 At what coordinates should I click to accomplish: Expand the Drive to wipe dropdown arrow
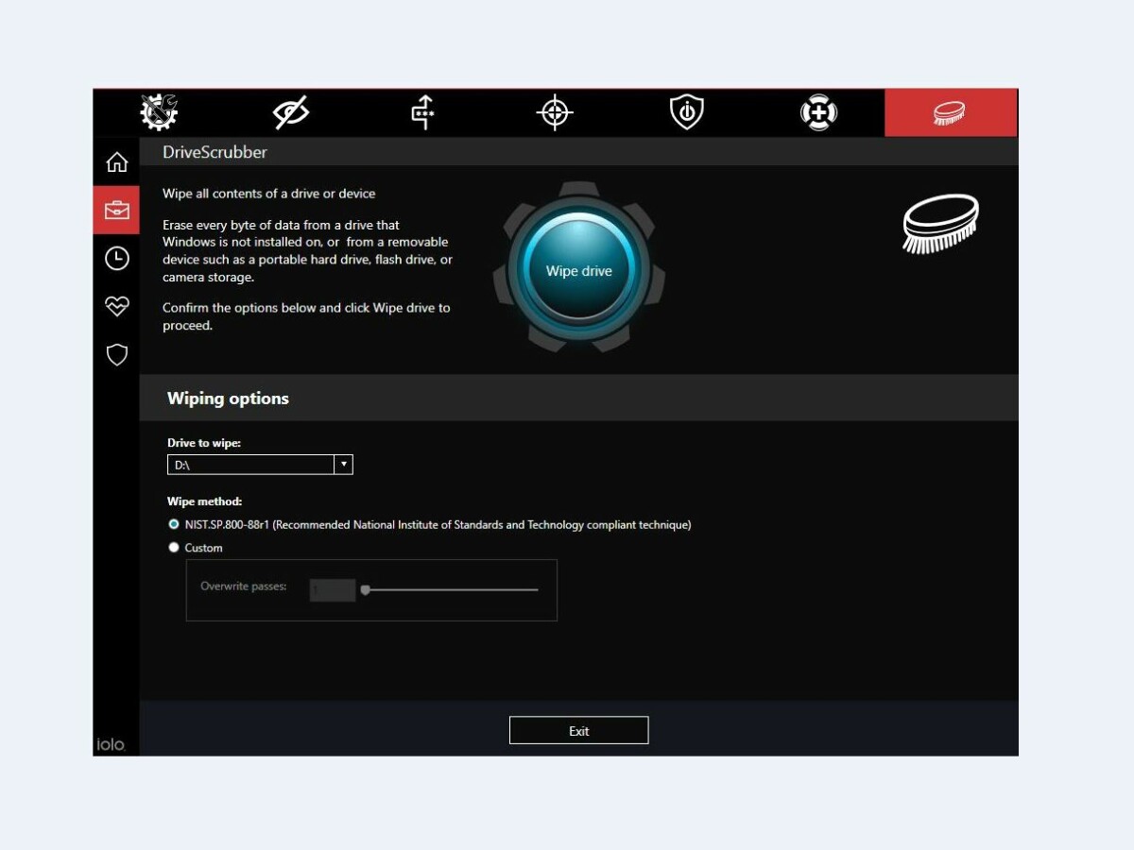(344, 465)
